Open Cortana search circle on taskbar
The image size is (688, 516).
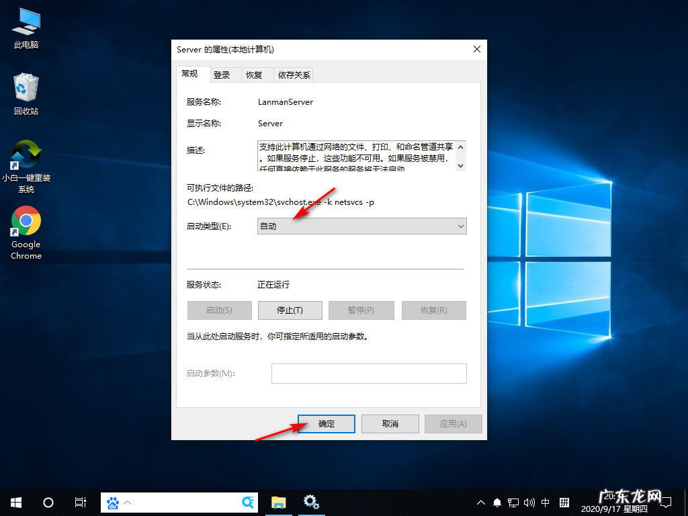47,502
